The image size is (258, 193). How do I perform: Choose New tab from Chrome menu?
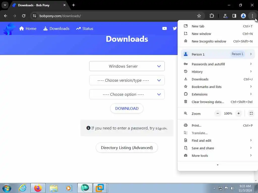pyautogui.click(x=218, y=26)
